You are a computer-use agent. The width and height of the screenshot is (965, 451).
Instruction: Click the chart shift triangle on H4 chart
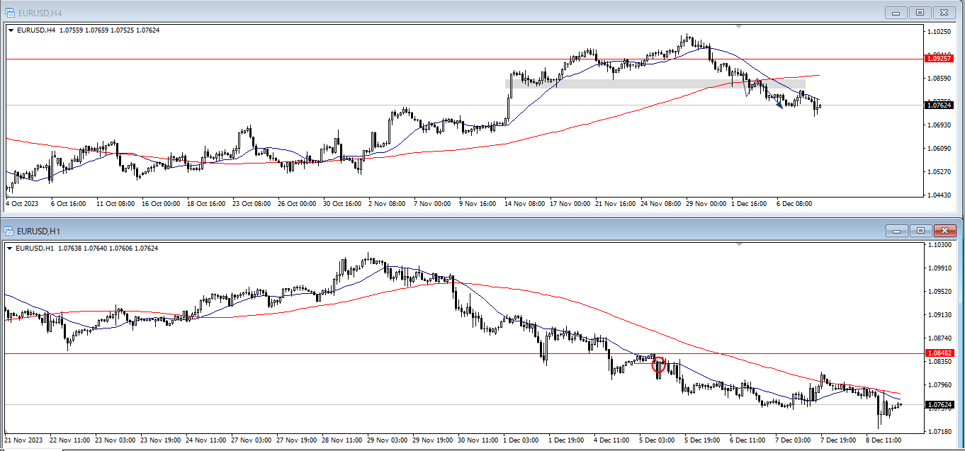pyautogui.click(x=739, y=26)
